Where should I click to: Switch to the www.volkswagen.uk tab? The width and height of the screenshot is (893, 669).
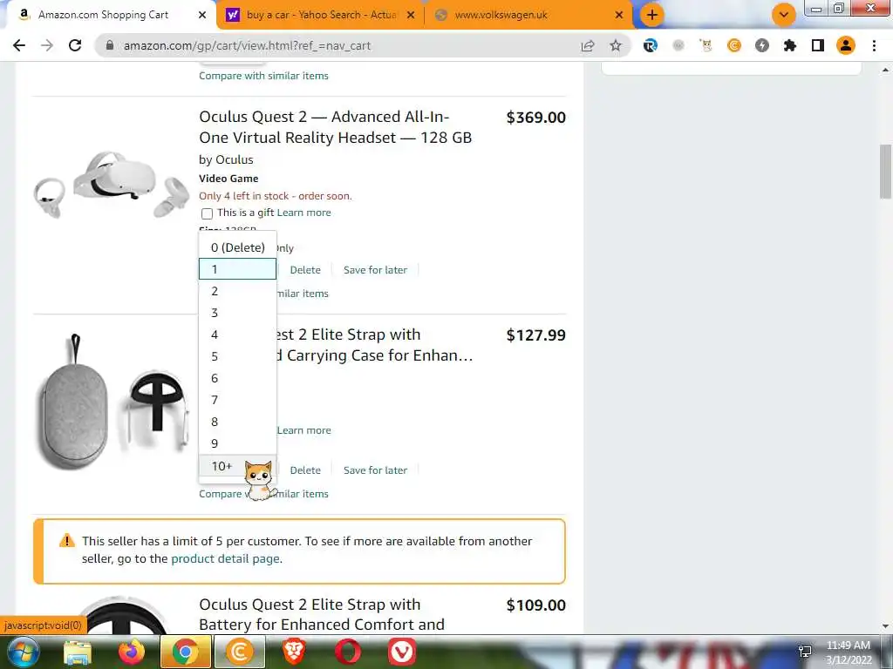[x=528, y=15]
